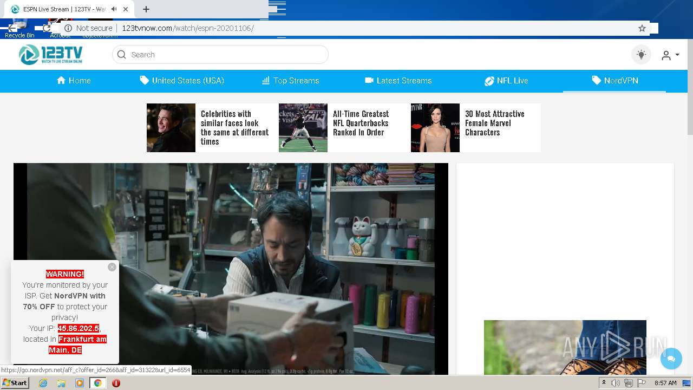Image resolution: width=693 pixels, height=390 pixels.
Task: Click the 123TV logo
Action: [50, 54]
